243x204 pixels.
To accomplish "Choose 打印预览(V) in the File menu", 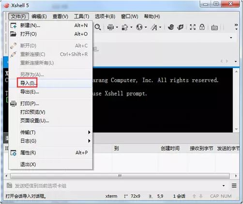I will (51, 112).
